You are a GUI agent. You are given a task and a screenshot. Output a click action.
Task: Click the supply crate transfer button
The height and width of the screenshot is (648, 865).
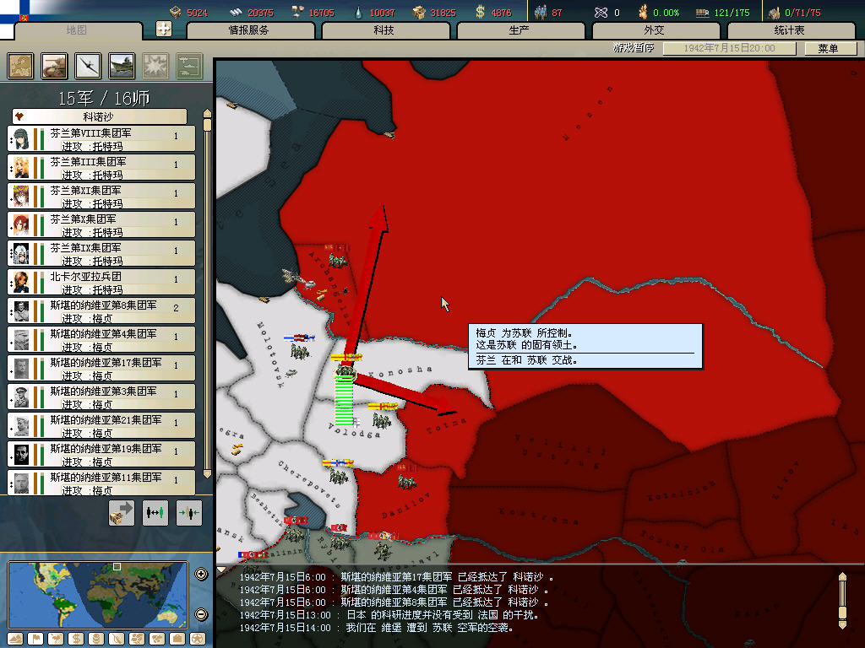[122, 513]
